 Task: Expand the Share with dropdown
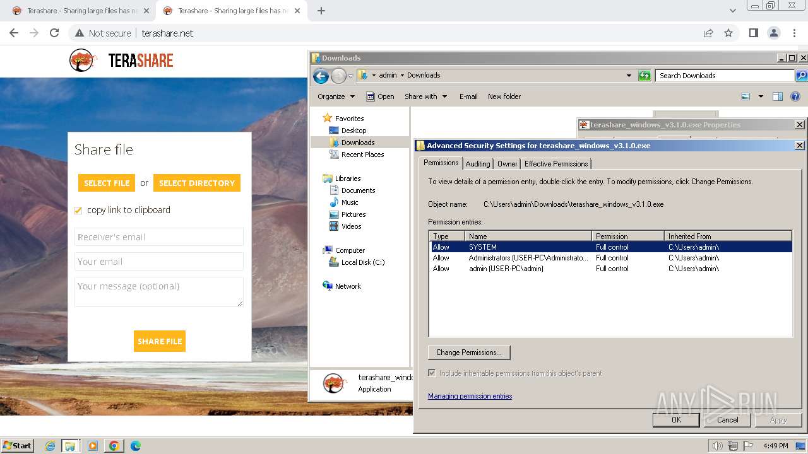(426, 96)
